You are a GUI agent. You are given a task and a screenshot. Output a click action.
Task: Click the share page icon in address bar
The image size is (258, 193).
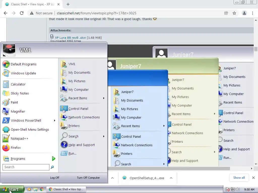pyautogui.click(x=226, y=13)
